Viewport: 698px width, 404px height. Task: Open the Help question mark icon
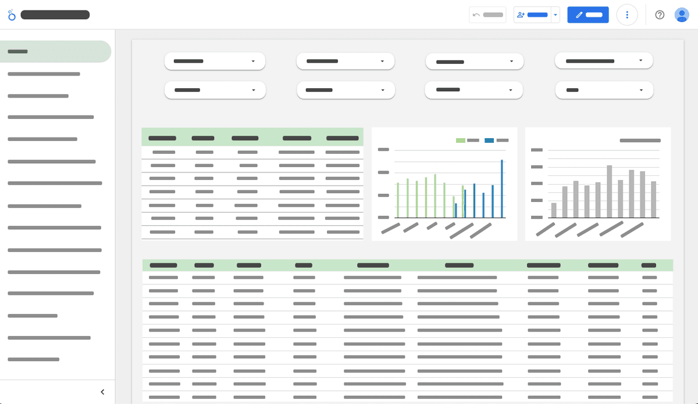660,15
